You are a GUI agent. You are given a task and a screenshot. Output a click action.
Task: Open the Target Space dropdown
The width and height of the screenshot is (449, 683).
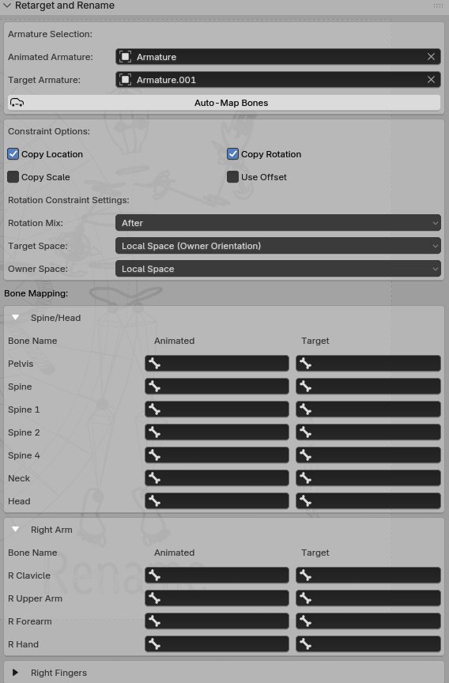tap(277, 246)
